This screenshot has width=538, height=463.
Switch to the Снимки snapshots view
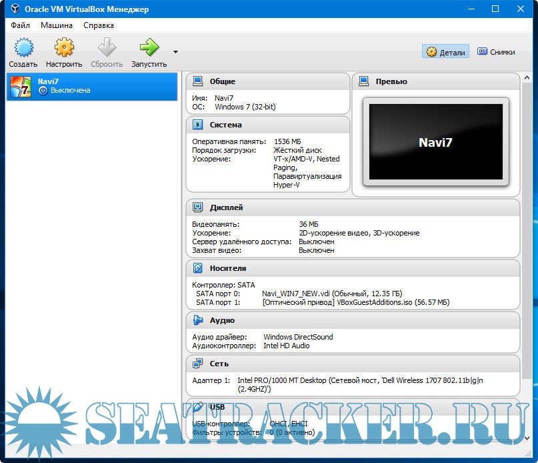pyautogui.click(x=496, y=52)
